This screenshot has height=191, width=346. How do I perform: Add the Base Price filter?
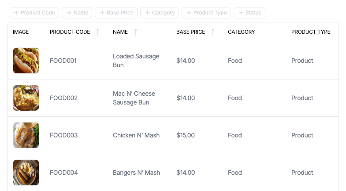(x=116, y=13)
